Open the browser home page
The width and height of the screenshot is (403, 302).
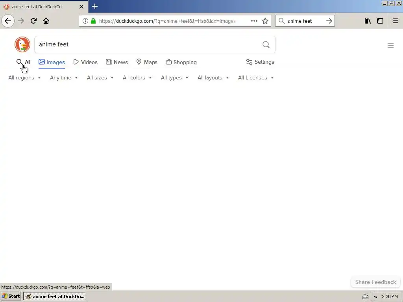[x=46, y=21]
